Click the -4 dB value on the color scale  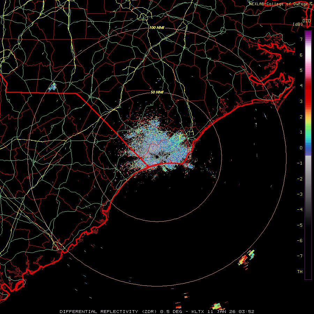(300, 209)
